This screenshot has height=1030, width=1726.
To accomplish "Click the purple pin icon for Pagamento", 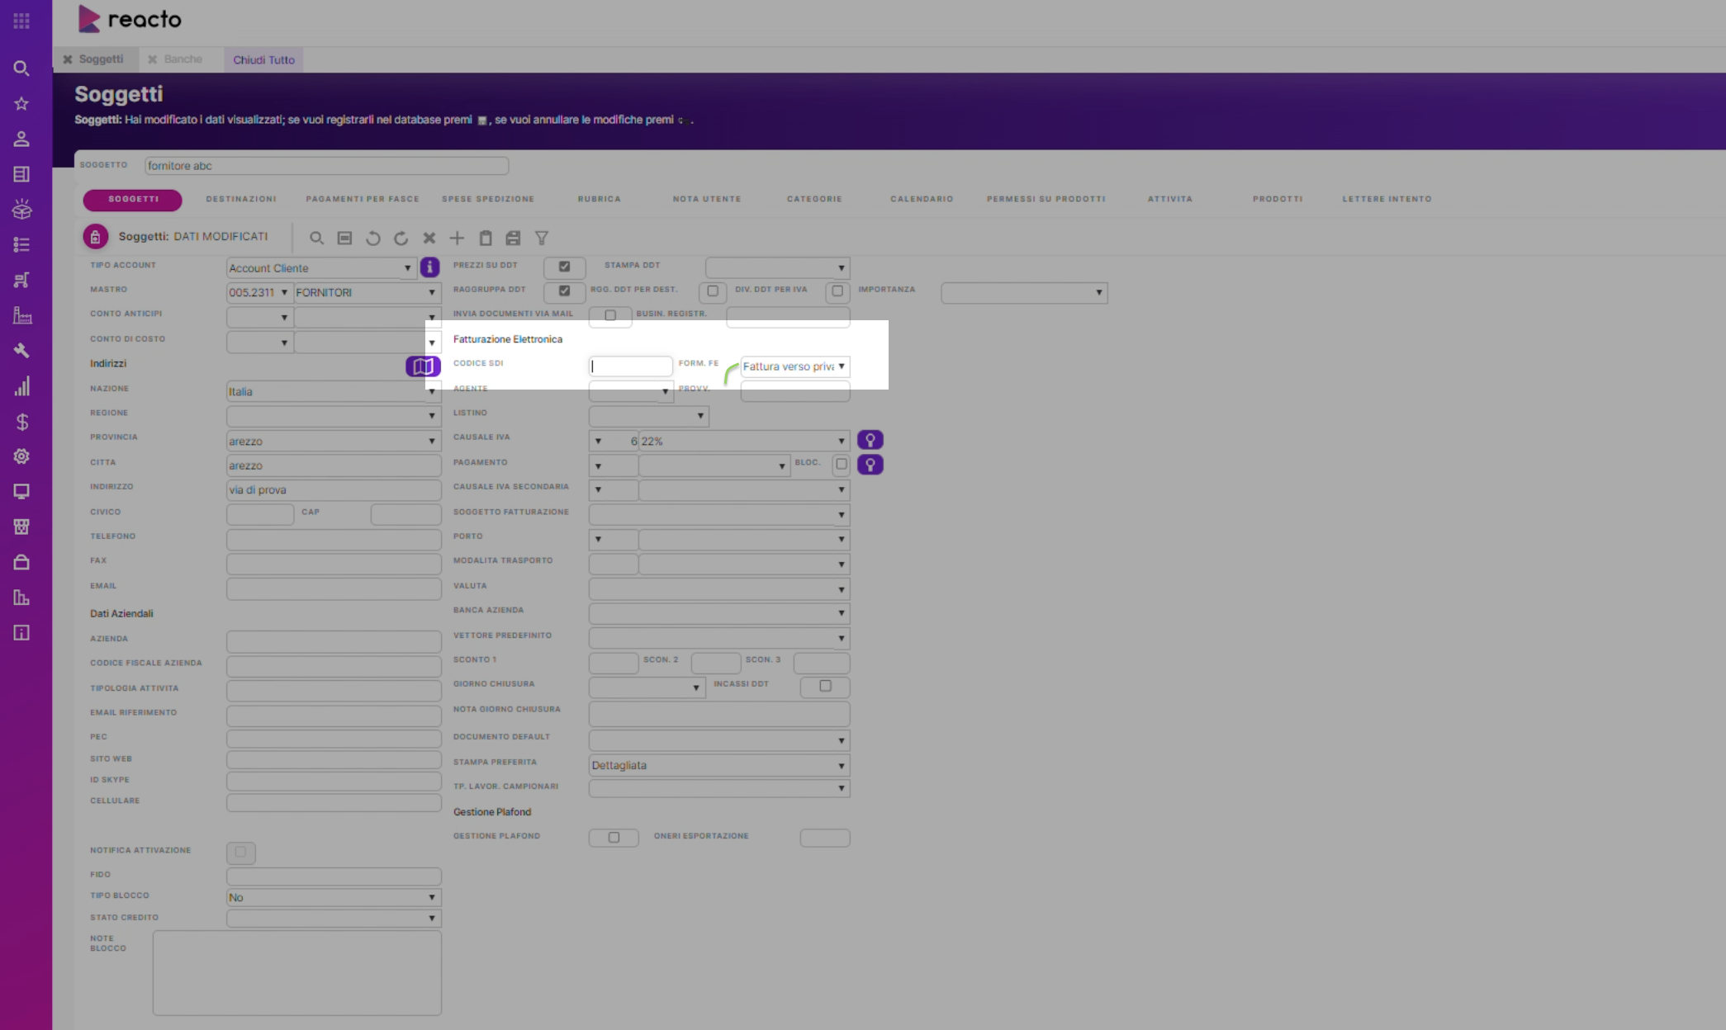I will pyautogui.click(x=870, y=465).
